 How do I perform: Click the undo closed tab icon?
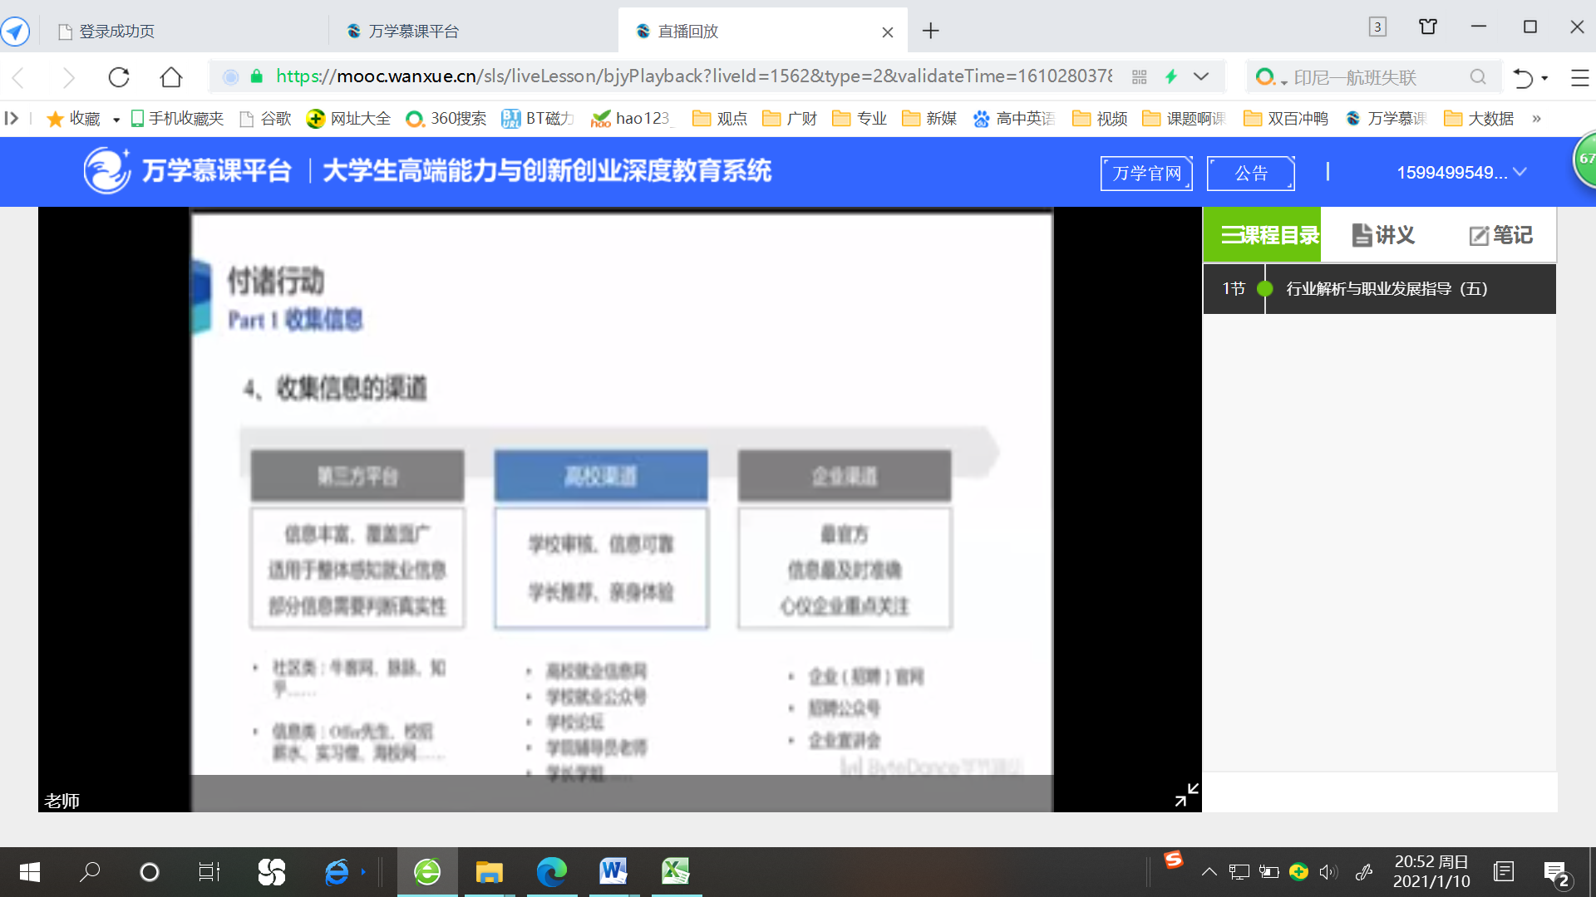[x=1522, y=77]
